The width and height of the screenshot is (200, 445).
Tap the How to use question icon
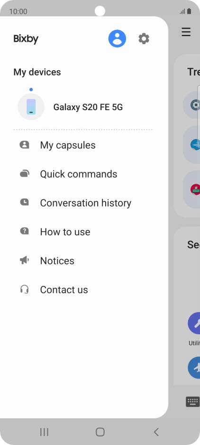click(x=24, y=232)
